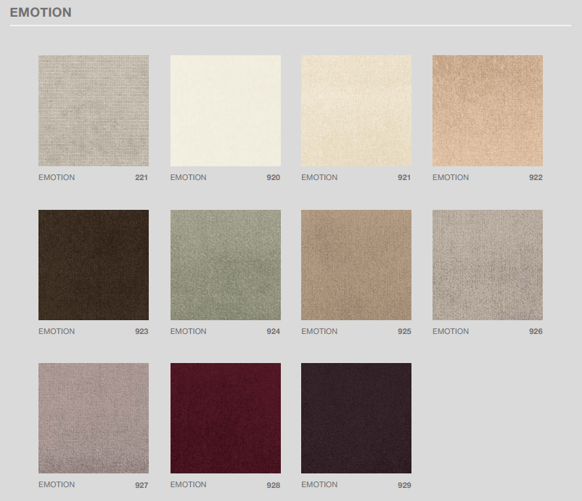Image resolution: width=582 pixels, height=501 pixels.
Task: Select the peach Emotion 922 swatch
Action: click(488, 110)
